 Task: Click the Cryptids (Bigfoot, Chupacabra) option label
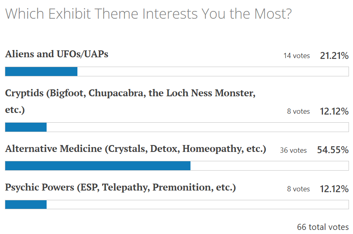[x=130, y=93]
